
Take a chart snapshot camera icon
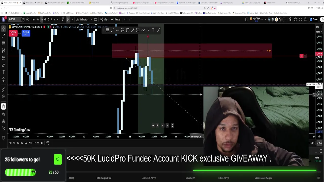click(306, 19)
